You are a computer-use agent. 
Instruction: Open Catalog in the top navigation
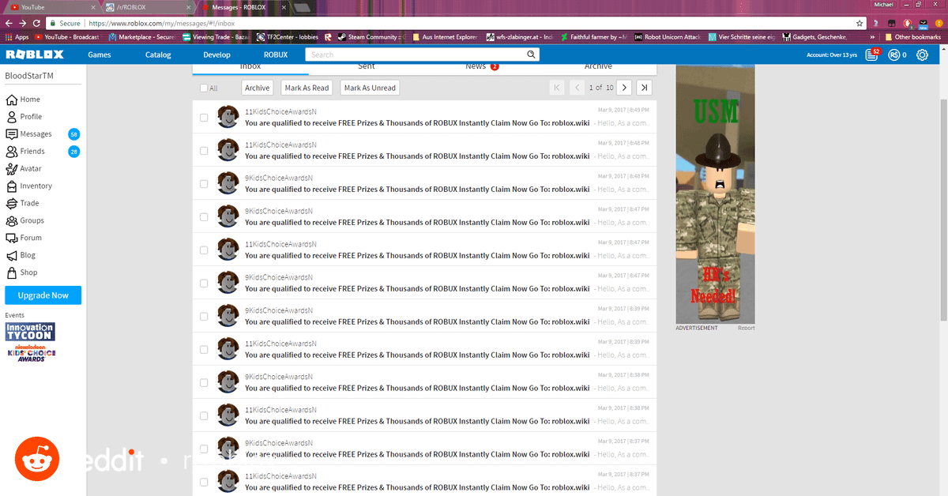point(158,55)
